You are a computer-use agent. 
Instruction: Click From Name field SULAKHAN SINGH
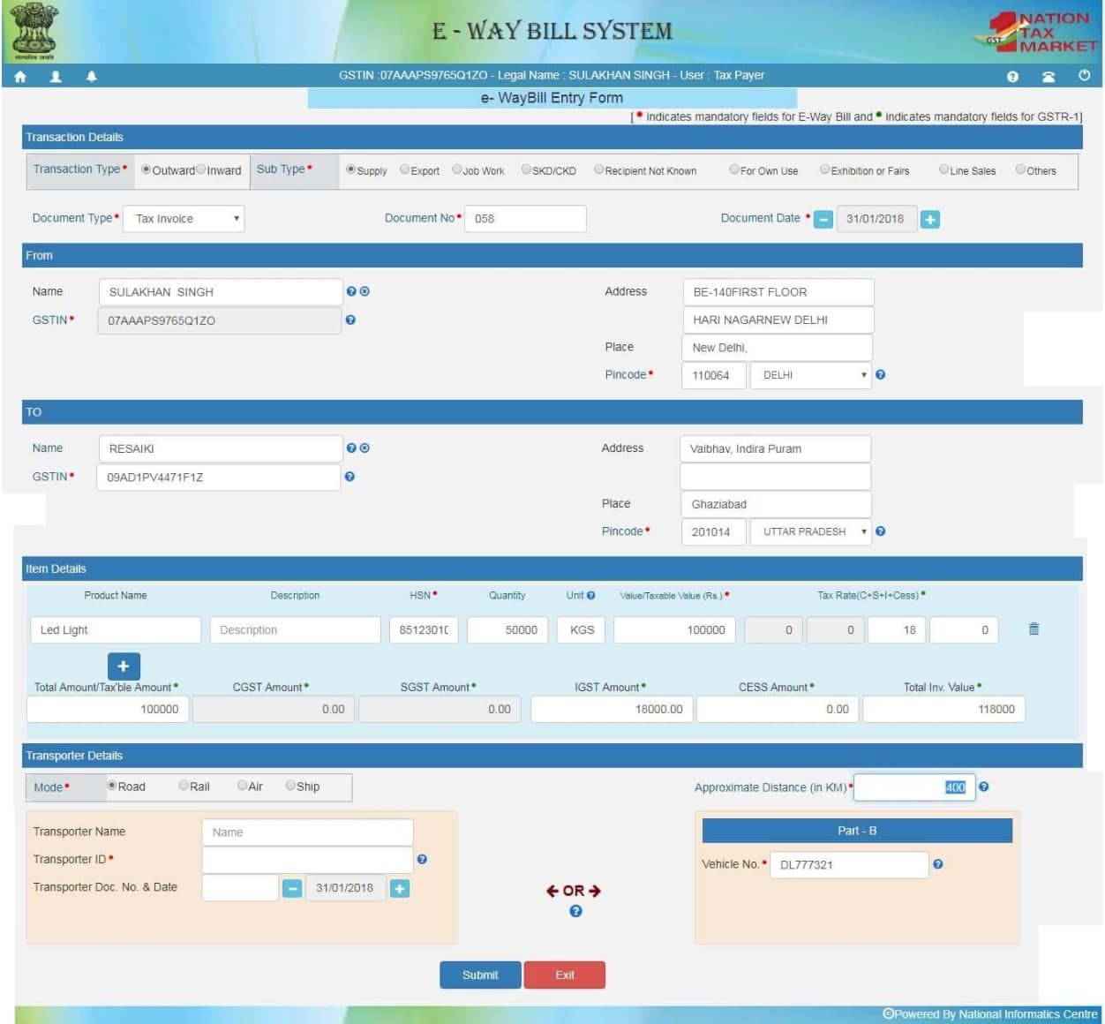tap(221, 292)
